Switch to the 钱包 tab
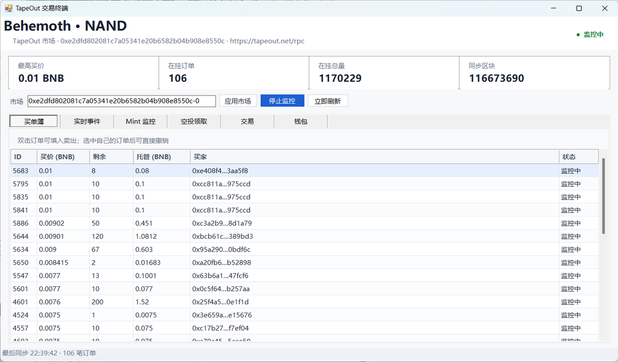618x362 pixels. (301, 121)
